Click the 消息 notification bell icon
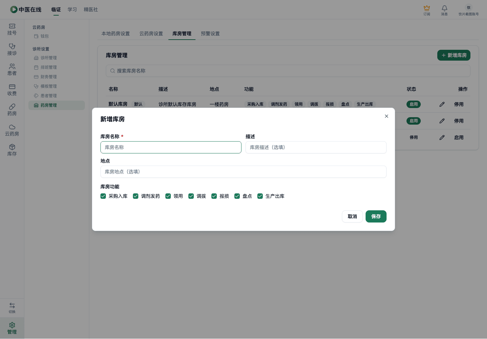 tap(444, 8)
